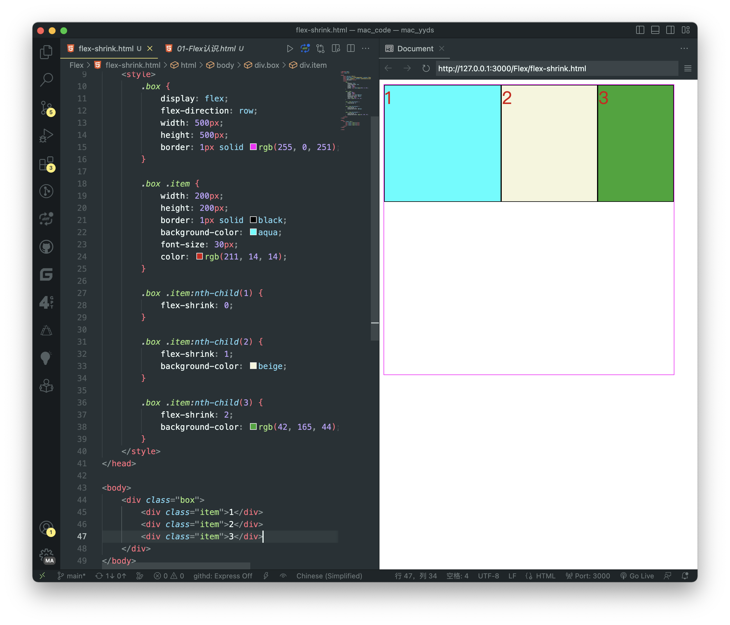The height and width of the screenshot is (625, 730).
Task: Open the beige color swatch on line 33
Action: click(x=253, y=366)
